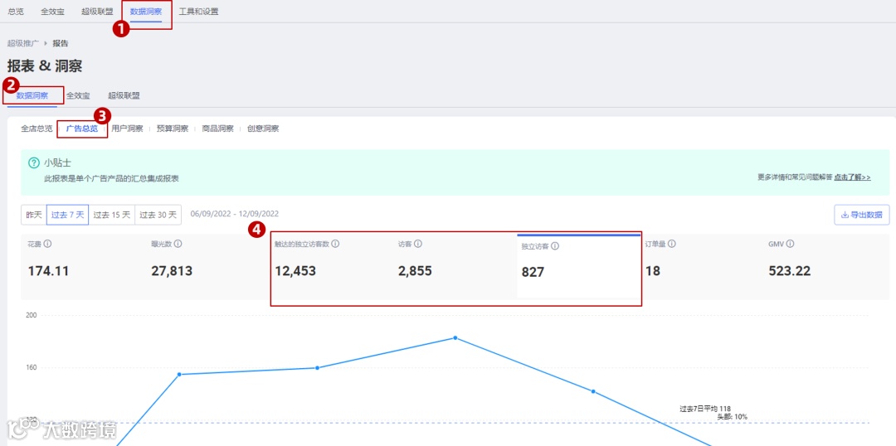The image size is (896, 446).
Task: Open the 总览 top navigation tab
Action: tap(16, 12)
